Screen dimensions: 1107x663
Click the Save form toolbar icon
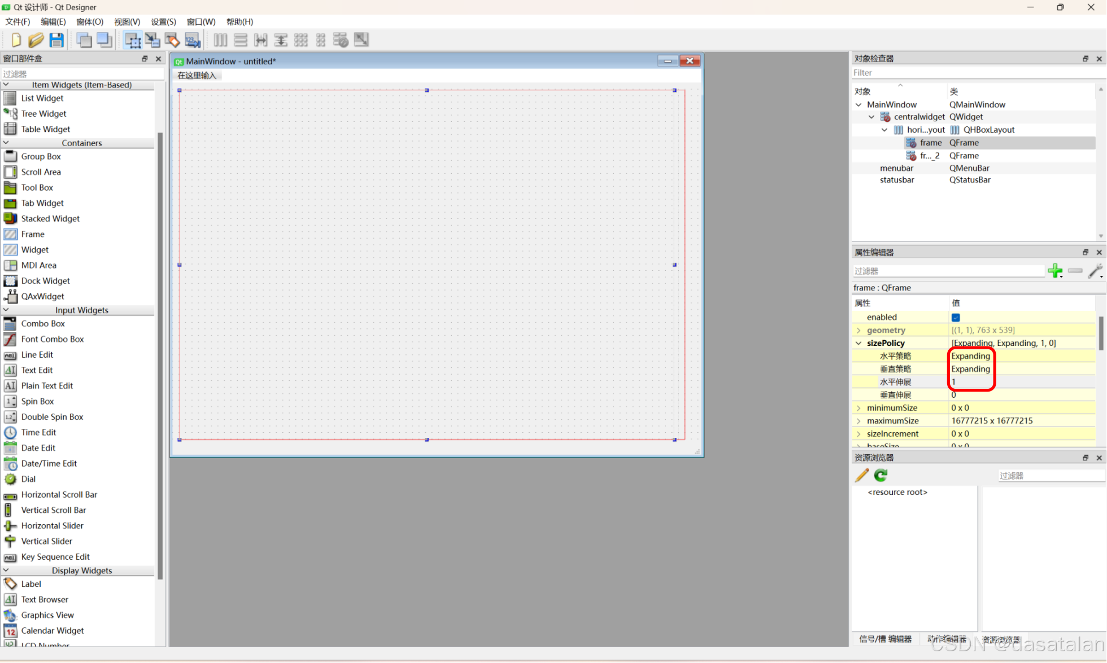(56, 40)
